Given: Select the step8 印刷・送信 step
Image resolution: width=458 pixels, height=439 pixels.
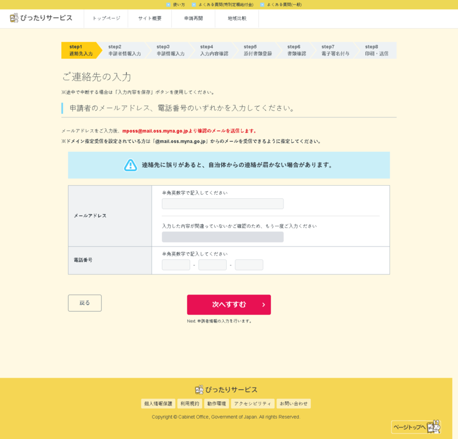Looking at the screenshot, I should pos(377,50).
